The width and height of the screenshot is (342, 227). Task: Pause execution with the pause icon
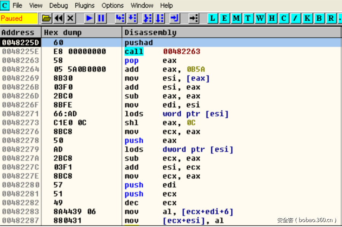[x=101, y=18]
